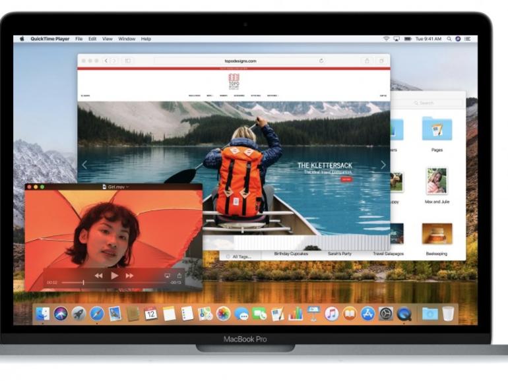Click red button under The Klettersack

click(x=346, y=179)
